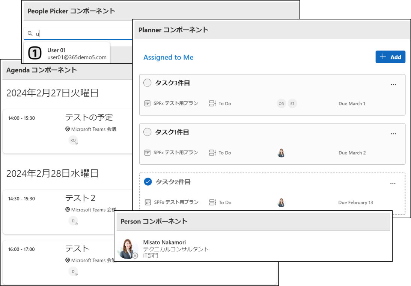The image size is (411, 286).
Task: Click the Add button in Planner
Action: click(390, 57)
